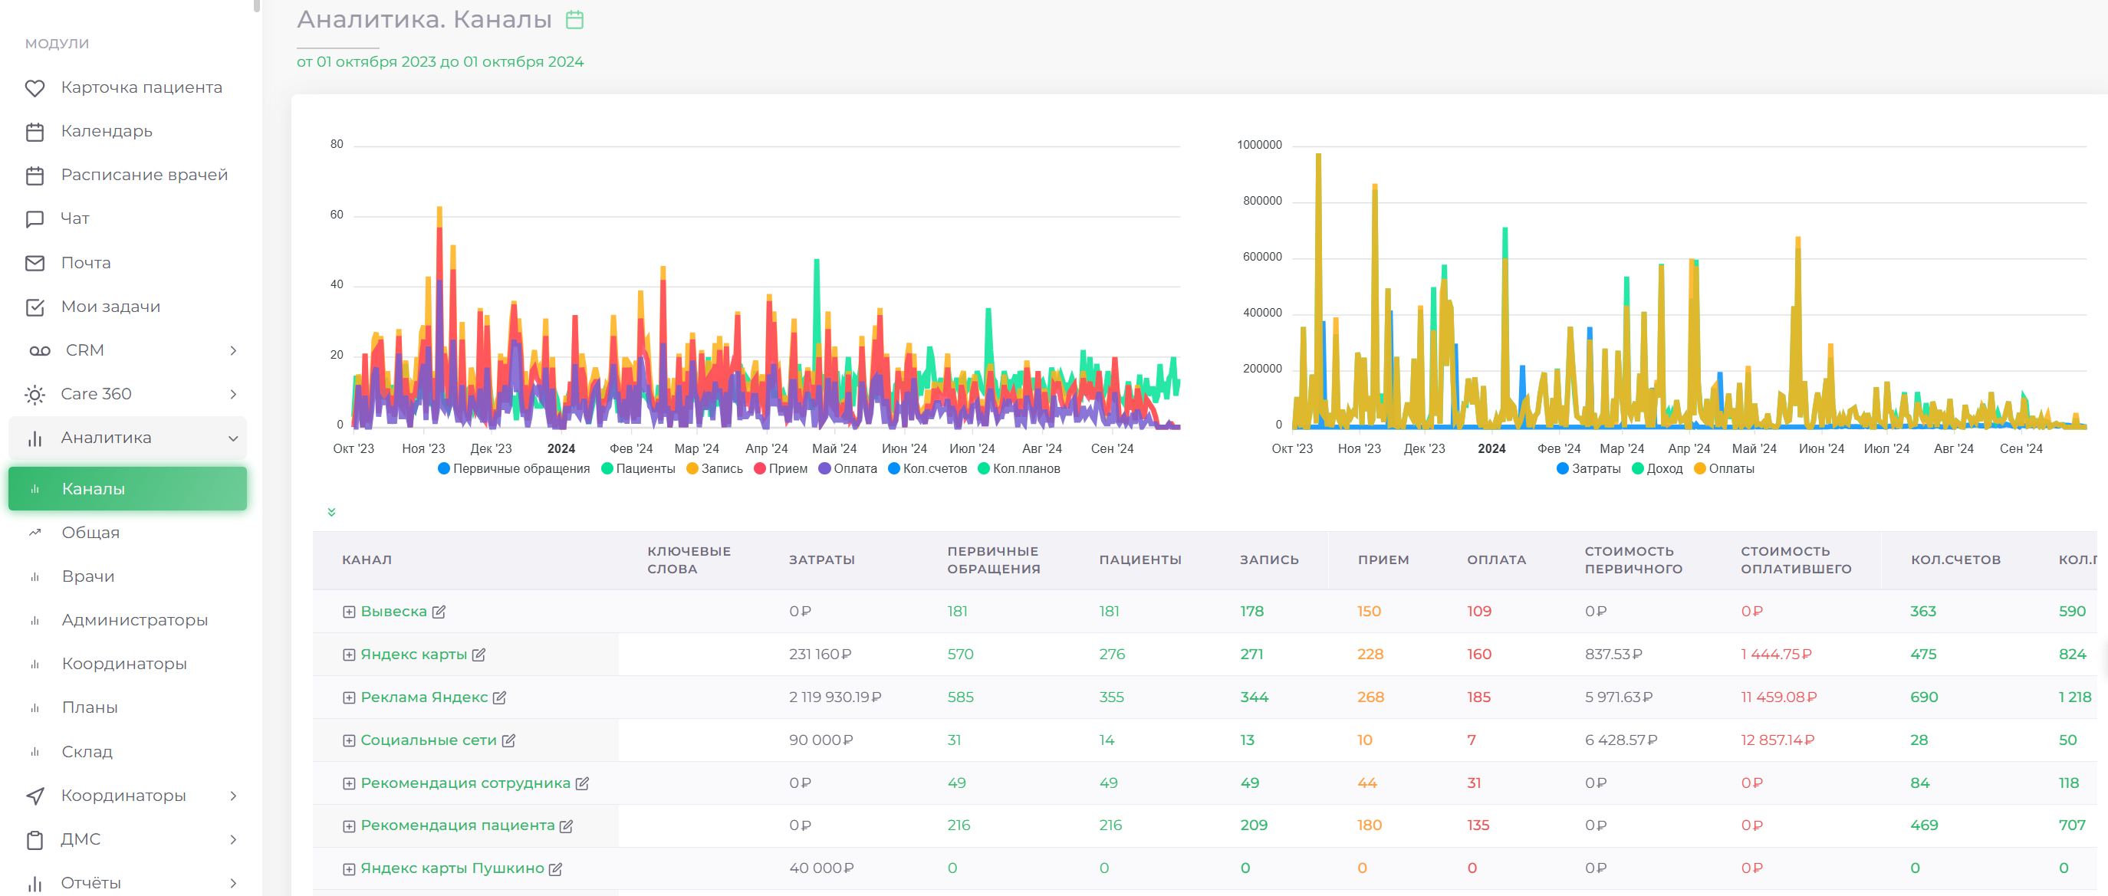Edit the Яндекс карты Пушкино pencil icon
This screenshot has width=2108, height=896.
tap(555, 869)
